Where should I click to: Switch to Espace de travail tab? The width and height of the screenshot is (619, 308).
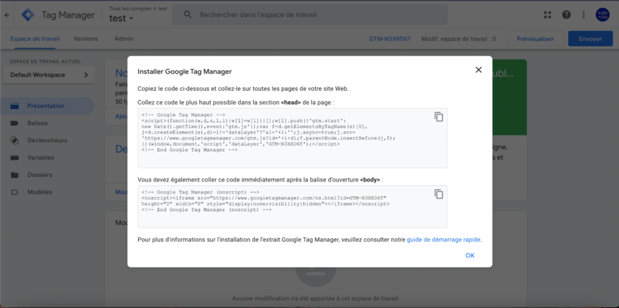click(34, 39)
